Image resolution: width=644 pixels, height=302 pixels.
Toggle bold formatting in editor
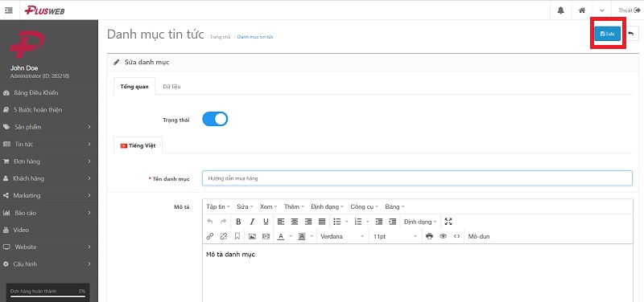click(238, 222)
